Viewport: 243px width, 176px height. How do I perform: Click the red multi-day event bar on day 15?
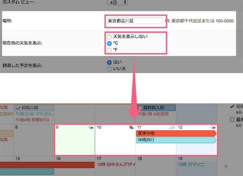47,165
